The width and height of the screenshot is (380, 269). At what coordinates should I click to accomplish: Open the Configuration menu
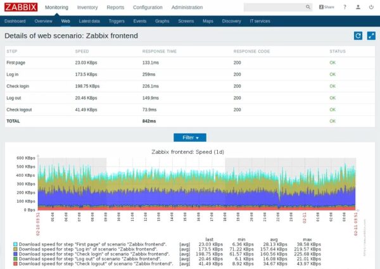pyautogui.click(x=148, y=7)
